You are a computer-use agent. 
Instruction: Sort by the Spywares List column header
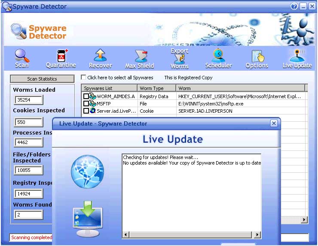[x=109, y=88]
